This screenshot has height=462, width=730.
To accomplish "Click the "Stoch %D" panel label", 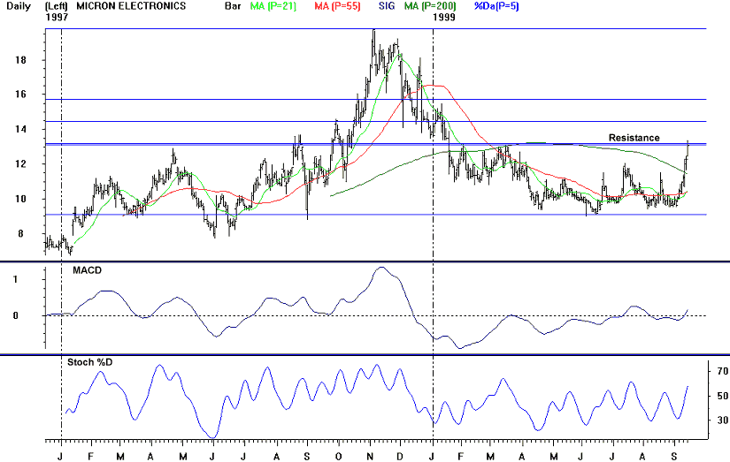I will [90, 362].
